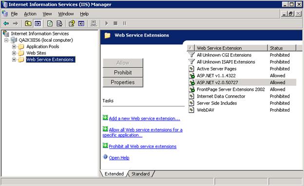The image size is (304, 186).
Task: Open the Action menu
Action: pyautogui.click(x=30, y=14)
